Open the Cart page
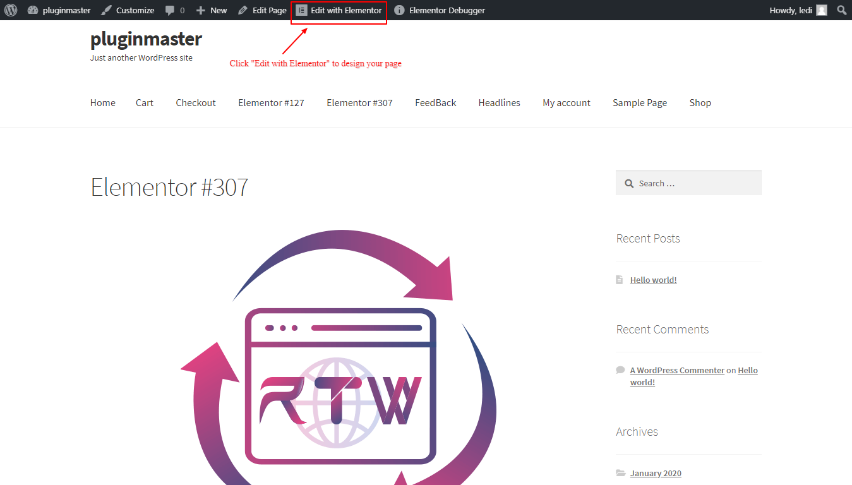The width and height of the screenshot is (852, 485). tap(145, 103)
